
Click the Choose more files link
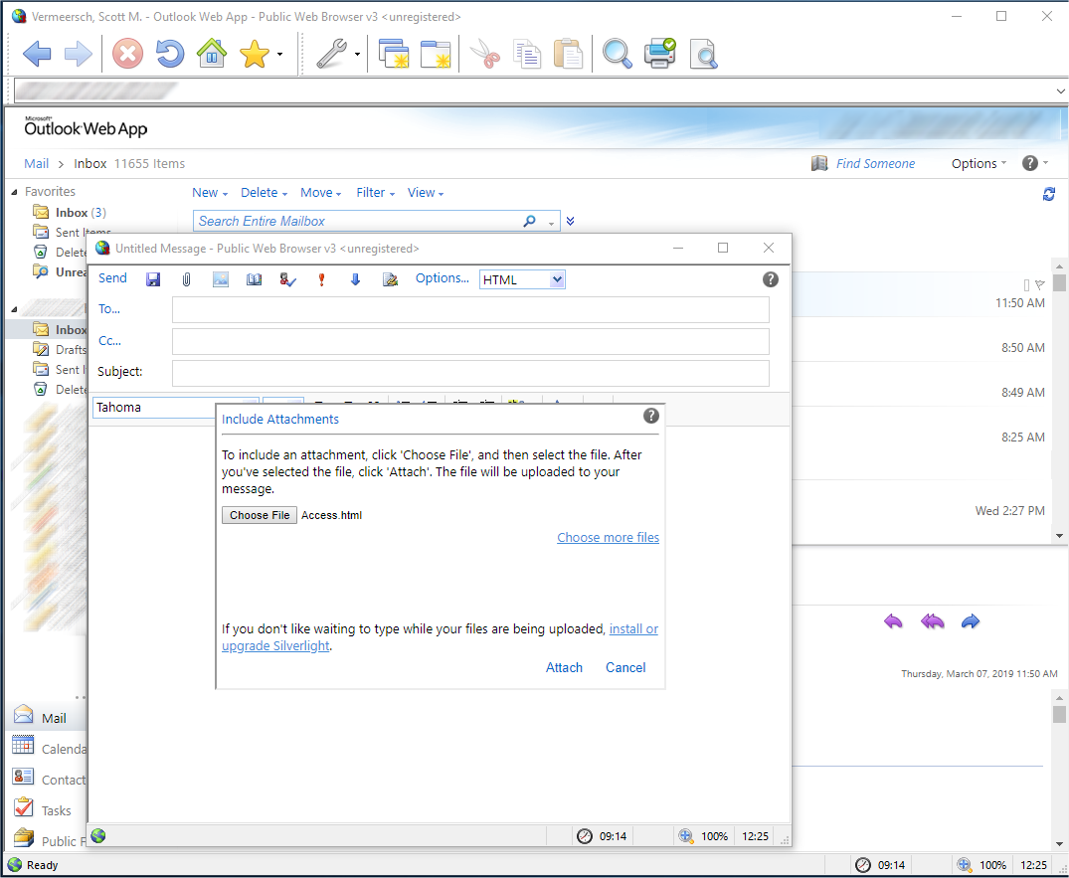(608, 537)
